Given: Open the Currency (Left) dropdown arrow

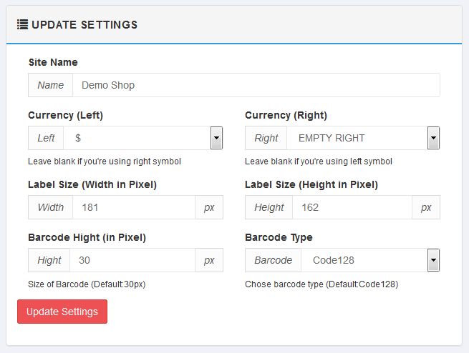Looking at the screenshot, I should [x=216, y=138].
